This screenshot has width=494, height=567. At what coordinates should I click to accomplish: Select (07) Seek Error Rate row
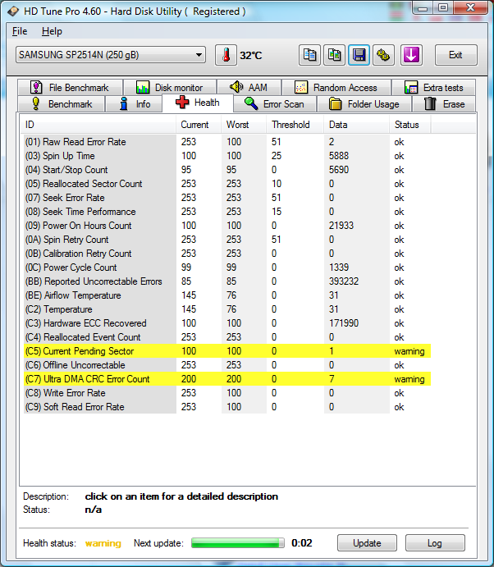click(x=227, y=198)
